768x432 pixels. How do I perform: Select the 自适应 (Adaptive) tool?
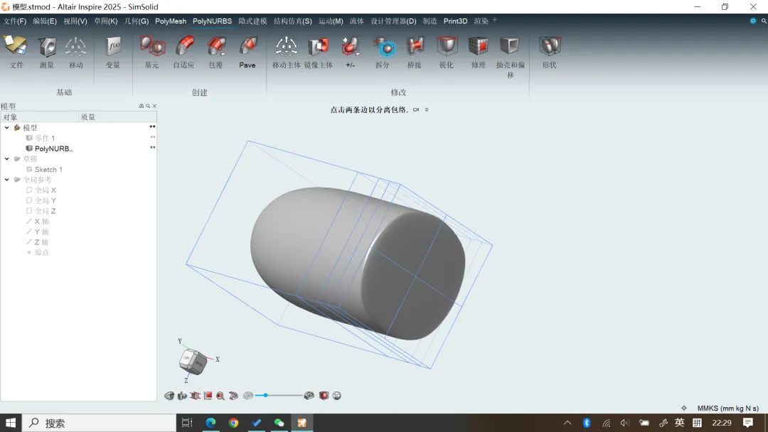(x=183, y=48)
